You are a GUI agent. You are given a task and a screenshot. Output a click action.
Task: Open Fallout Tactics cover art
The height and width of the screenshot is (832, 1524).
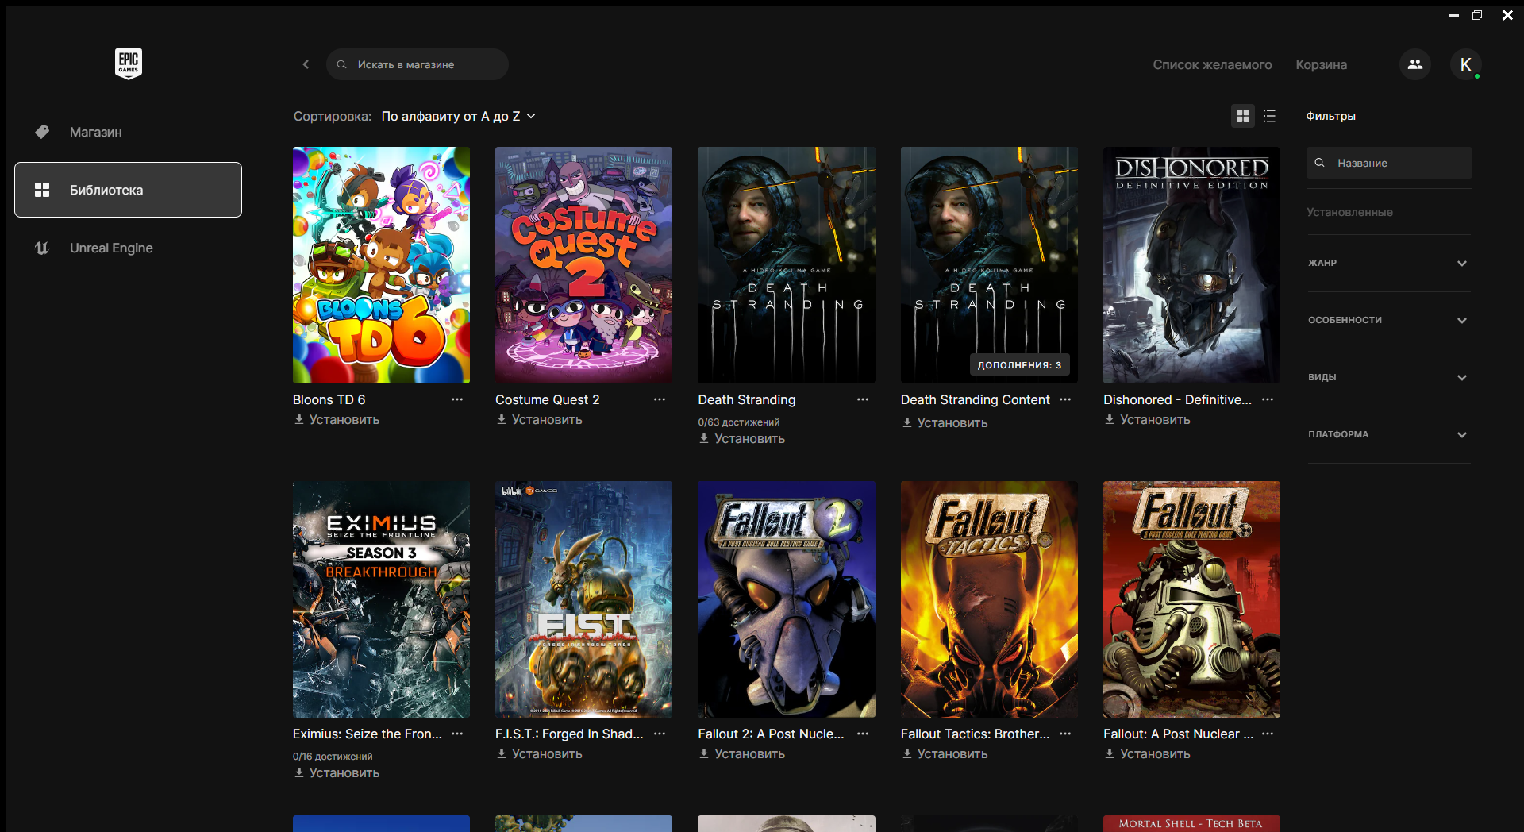pyautogui.click(x=989, y=599)
